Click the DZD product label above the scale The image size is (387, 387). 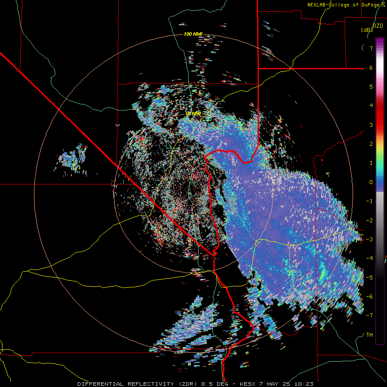tap(378, 26)
